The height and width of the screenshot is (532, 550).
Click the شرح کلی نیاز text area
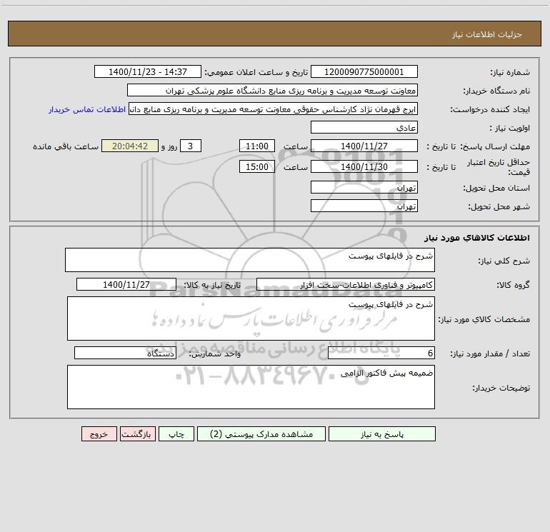[x=250, y=260]
